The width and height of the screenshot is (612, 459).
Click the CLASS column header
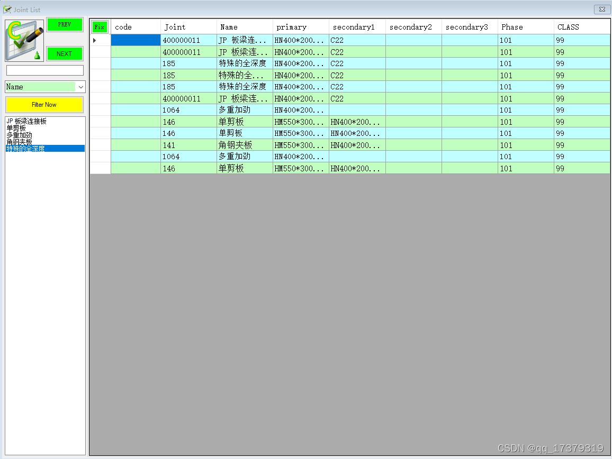(x=582, y=27)
